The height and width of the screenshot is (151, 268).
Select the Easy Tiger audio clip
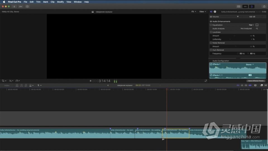(254, 145)
